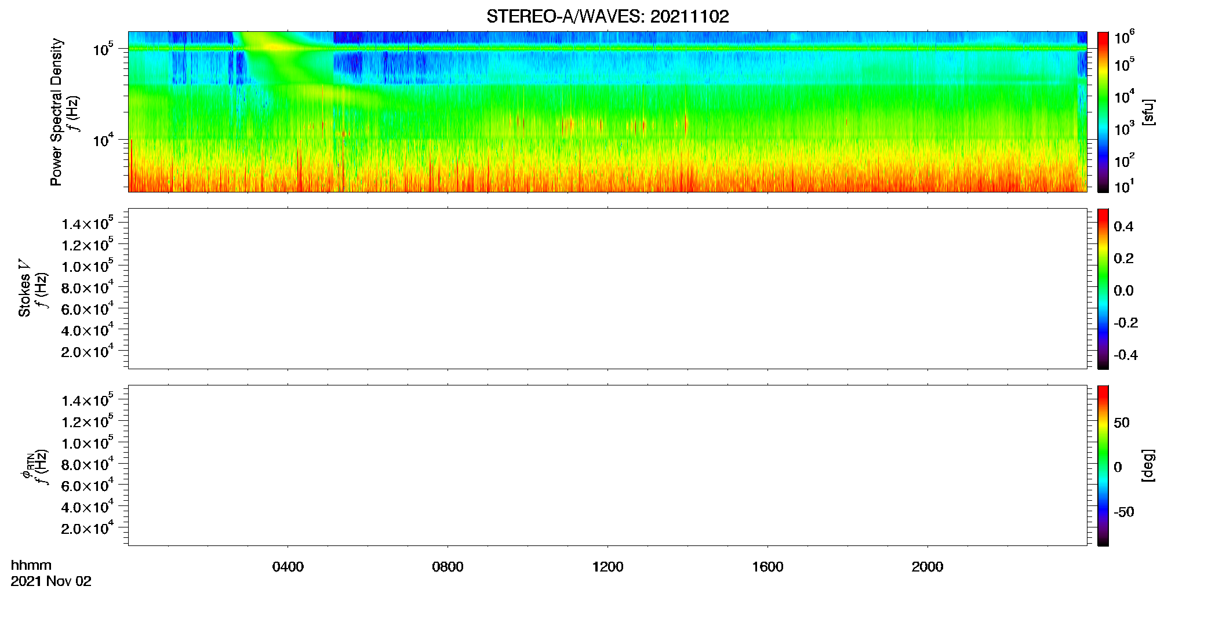Click the Stokes V axis label
The height and width of the screenshot is (626, 1215).
[x=24, y=288]
